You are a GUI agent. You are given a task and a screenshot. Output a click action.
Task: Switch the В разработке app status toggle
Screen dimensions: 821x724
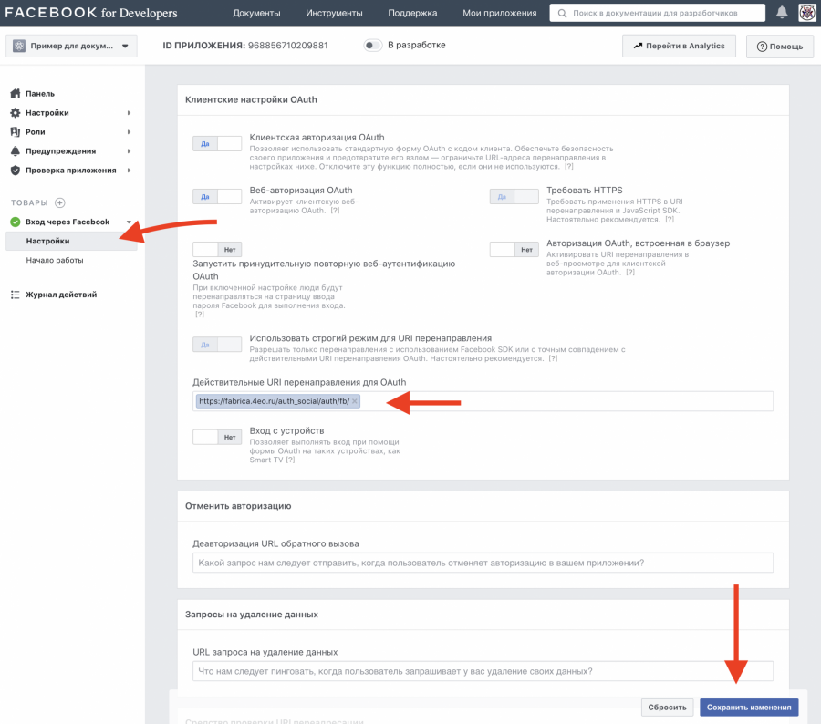pos(372,46)
